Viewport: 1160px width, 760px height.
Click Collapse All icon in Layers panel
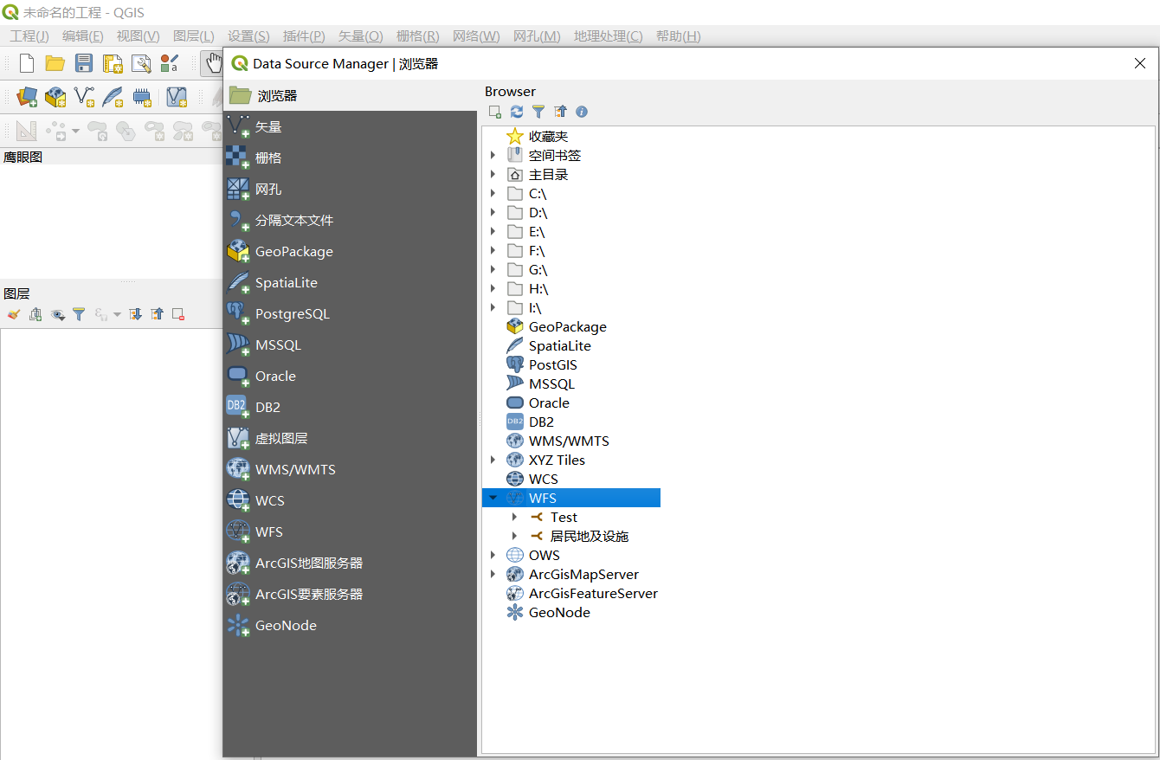point(158,314)
